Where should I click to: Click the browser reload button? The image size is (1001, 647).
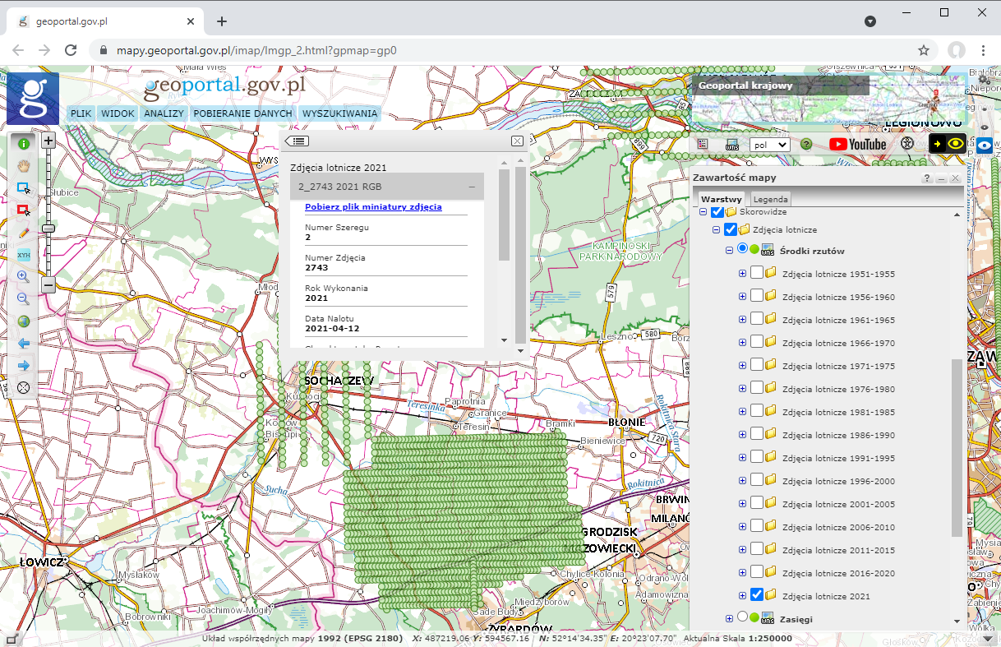pyautogui.click(x=70, y=49)
